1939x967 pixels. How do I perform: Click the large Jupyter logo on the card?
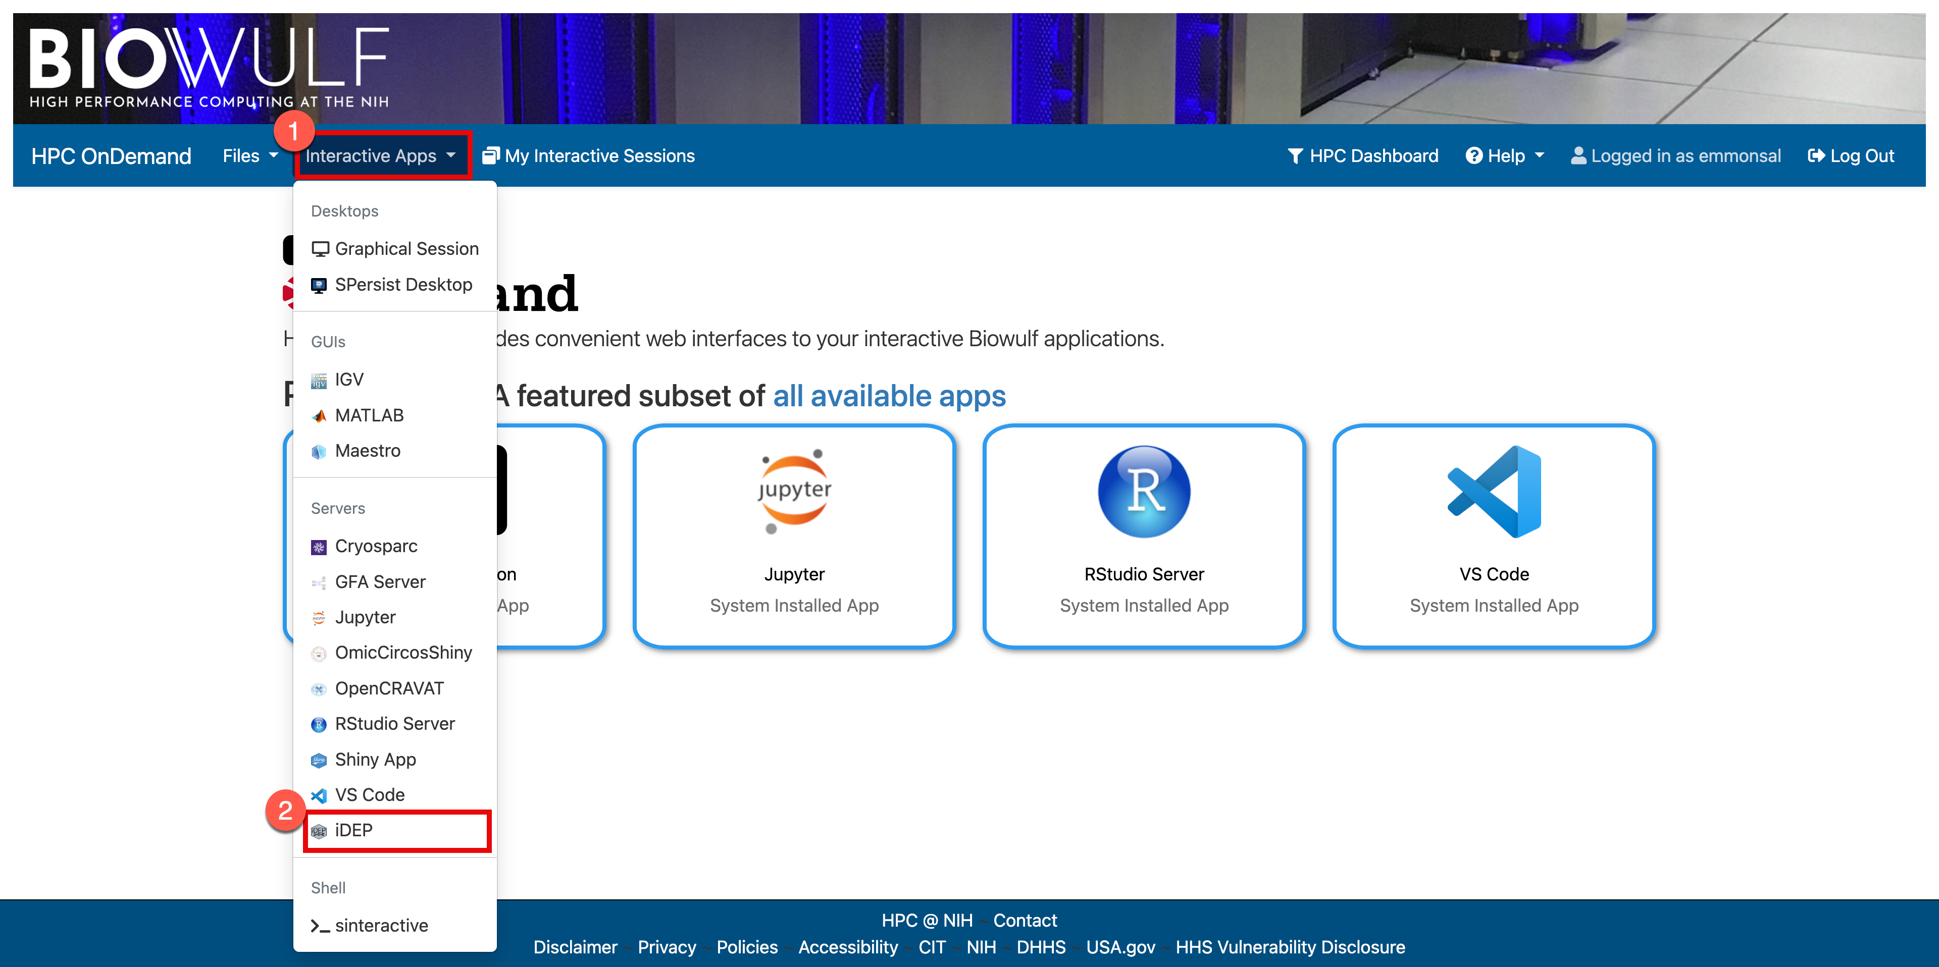click(794, 492)
